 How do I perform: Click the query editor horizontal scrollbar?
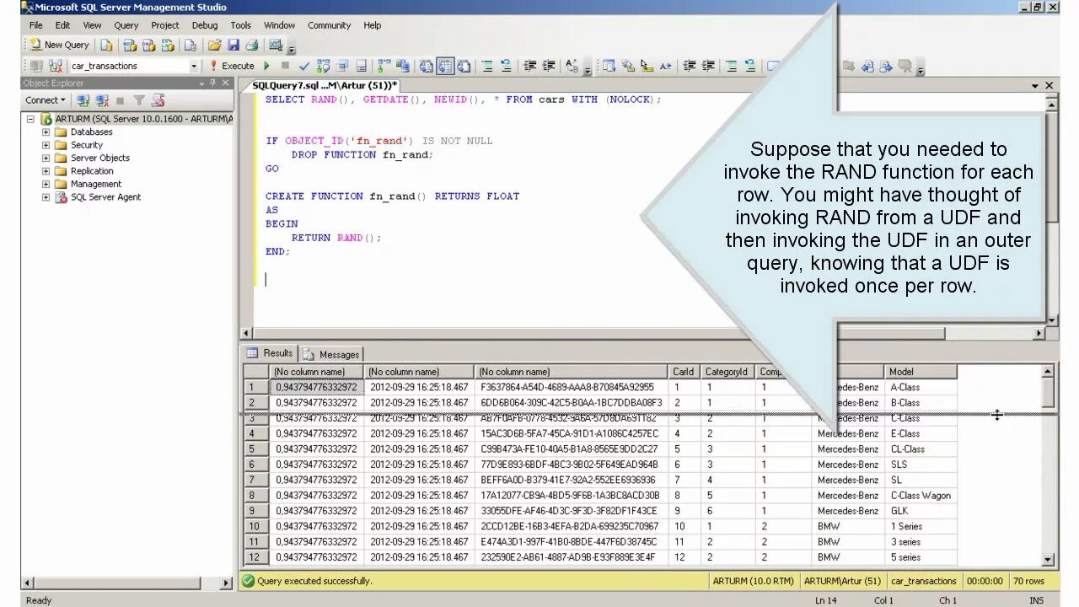tap(642, 334)
